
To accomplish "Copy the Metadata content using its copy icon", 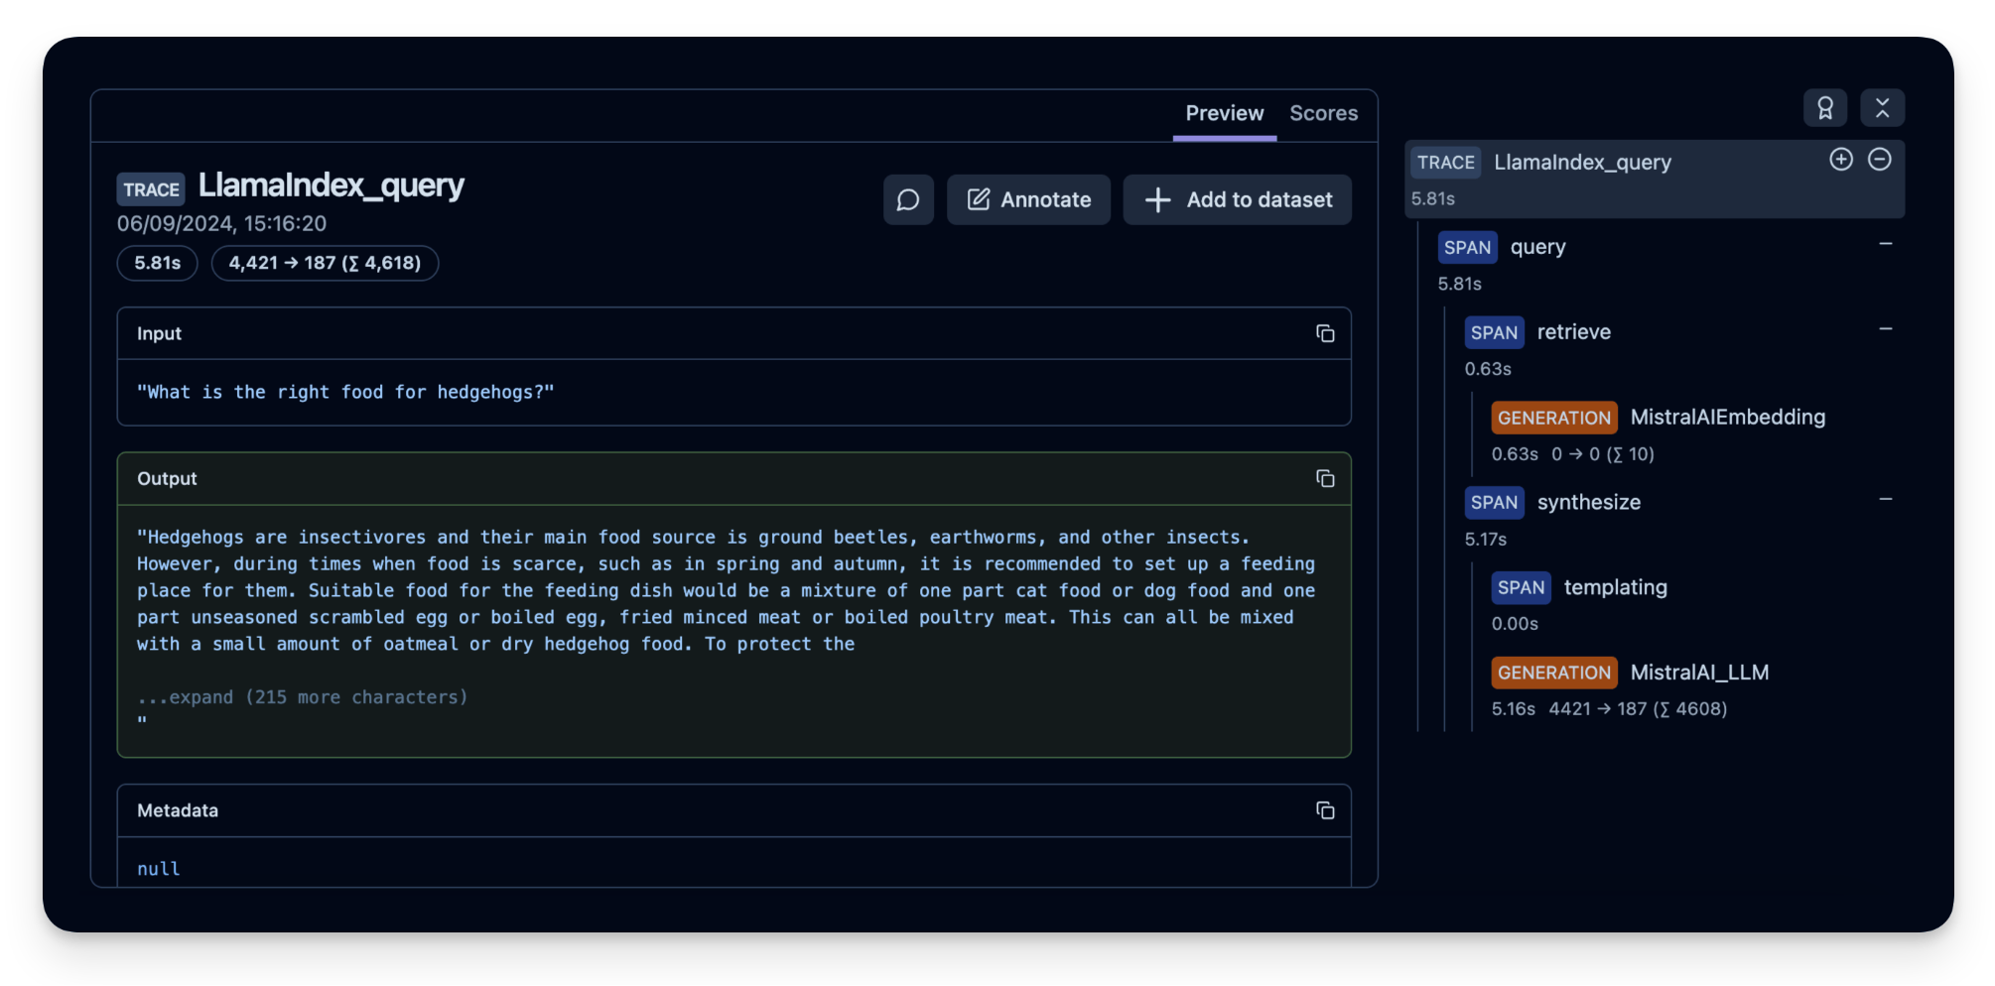I will (x=1325, y=810).
